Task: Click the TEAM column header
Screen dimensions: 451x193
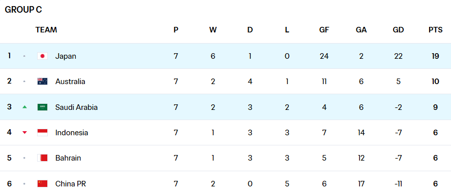Action: pyautogui.click(x=46, y=30)
